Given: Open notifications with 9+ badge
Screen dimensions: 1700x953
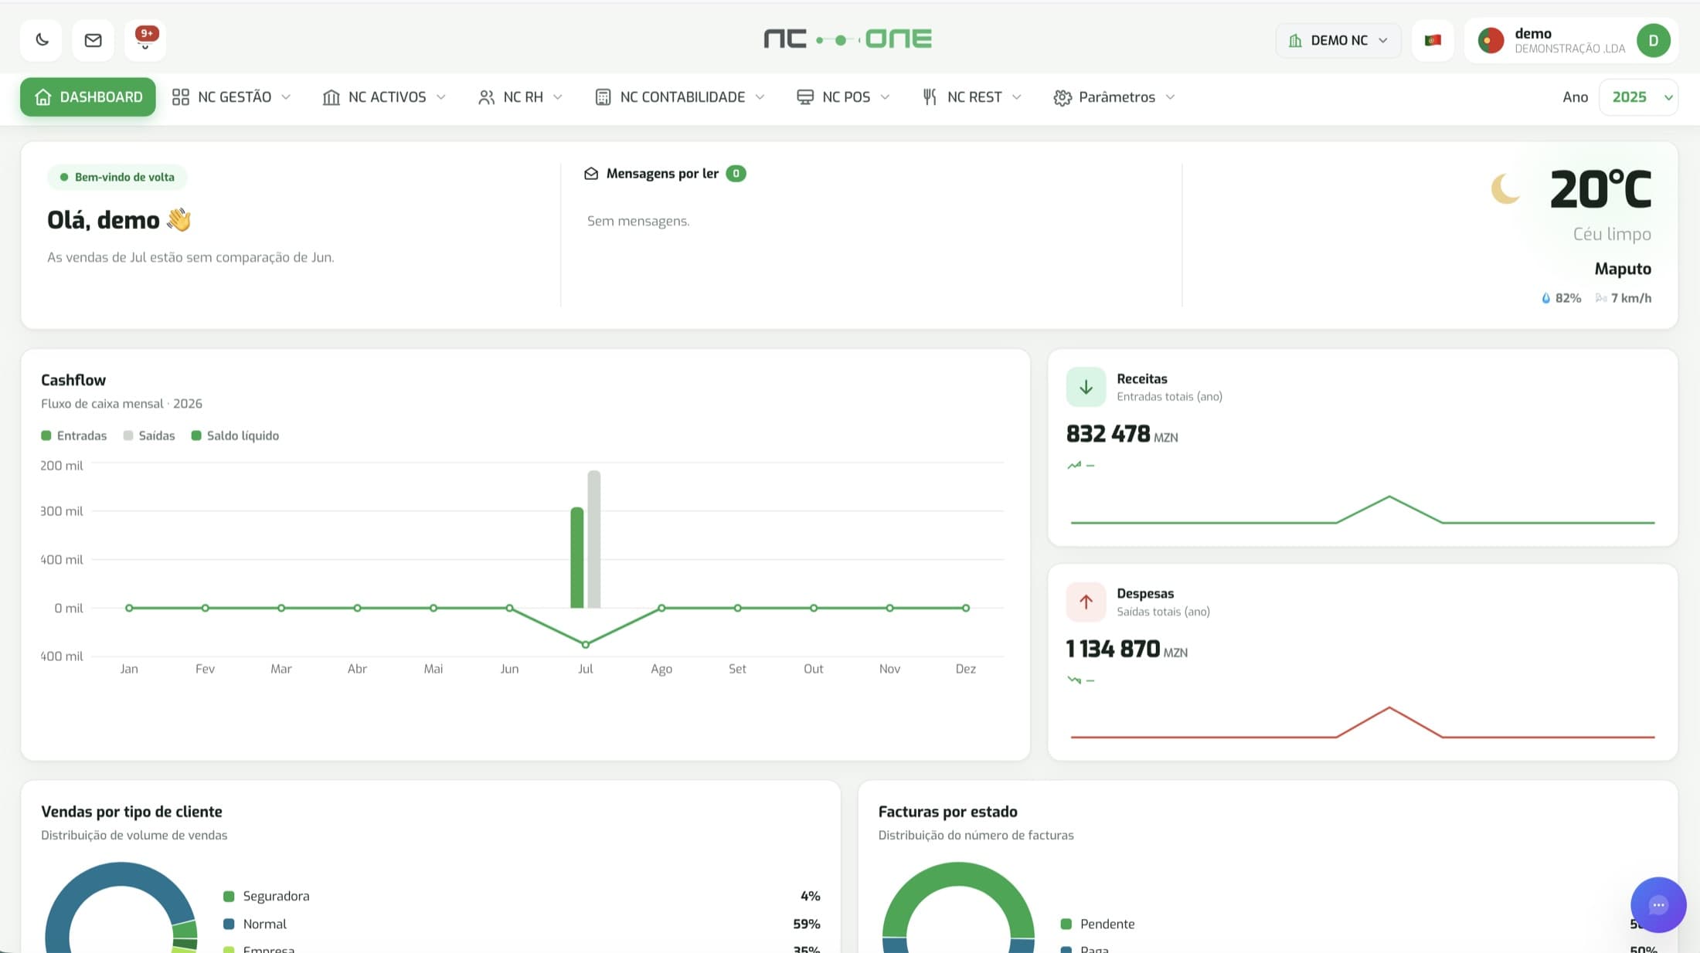Looking at the screenshot, I should pyautogui.click(x=144, y=40).
